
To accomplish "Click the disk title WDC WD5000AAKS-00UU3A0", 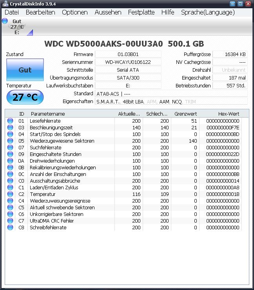I will tap(103, 44).
